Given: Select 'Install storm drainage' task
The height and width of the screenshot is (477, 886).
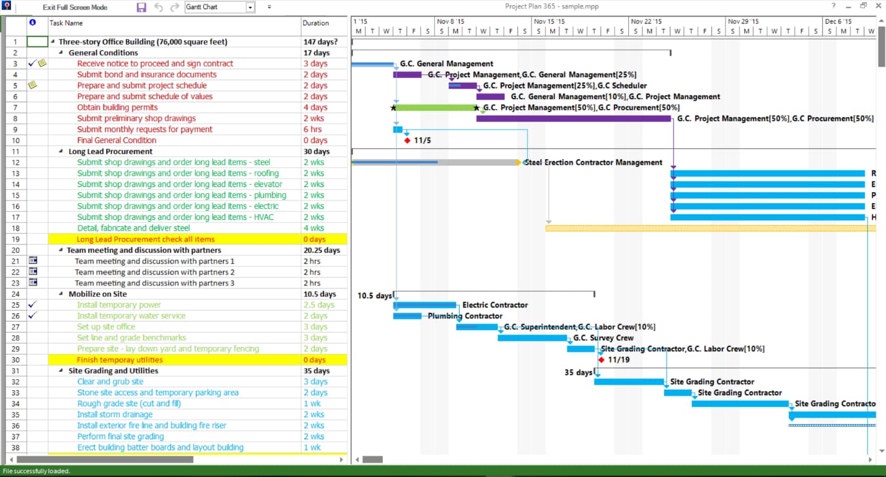Looking at the screenshot, I should click(115, 414).
